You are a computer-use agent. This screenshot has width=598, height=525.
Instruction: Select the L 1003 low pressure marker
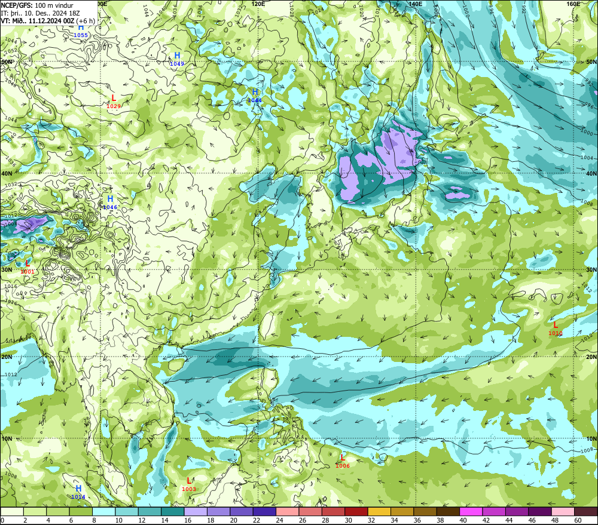click(189, 485)
